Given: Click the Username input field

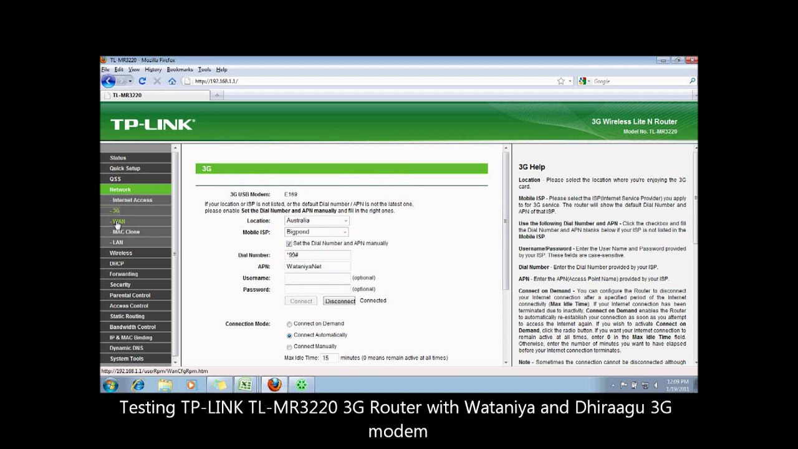Looking at the screenshot, I should [x=317, y=278].
